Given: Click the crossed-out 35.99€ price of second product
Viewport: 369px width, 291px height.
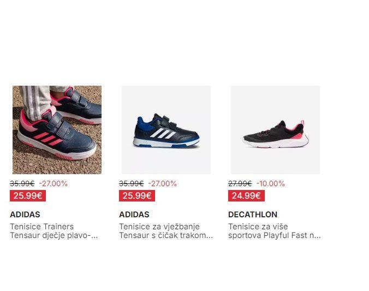Looking at the screenshot, I should point(132,183).
